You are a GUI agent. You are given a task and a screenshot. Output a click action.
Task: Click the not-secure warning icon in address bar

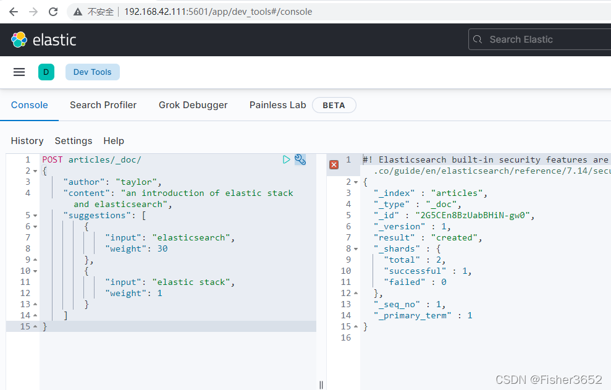pos(78,12)
